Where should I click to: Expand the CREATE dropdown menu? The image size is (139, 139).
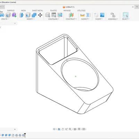5,19
